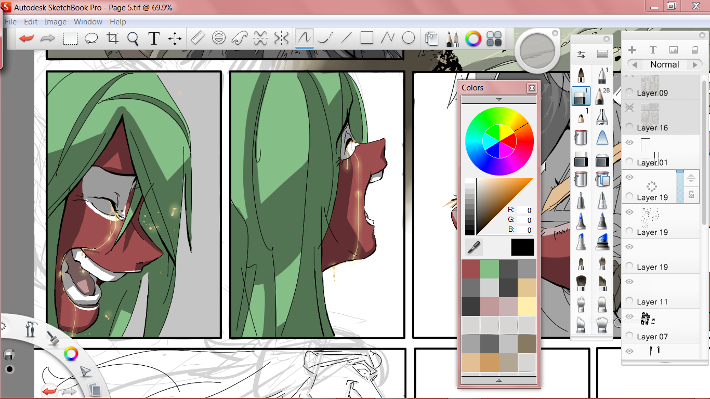Click the gray Redo arrow in top toolbar
This screenshot has width=710, height=399.
click(48, 38)
